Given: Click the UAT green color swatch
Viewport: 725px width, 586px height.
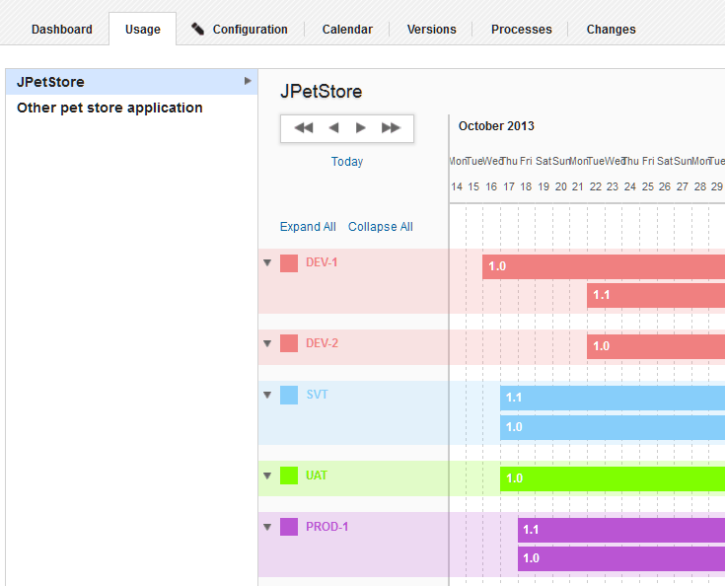Looking at the screenshot, I should pos(289,476).
